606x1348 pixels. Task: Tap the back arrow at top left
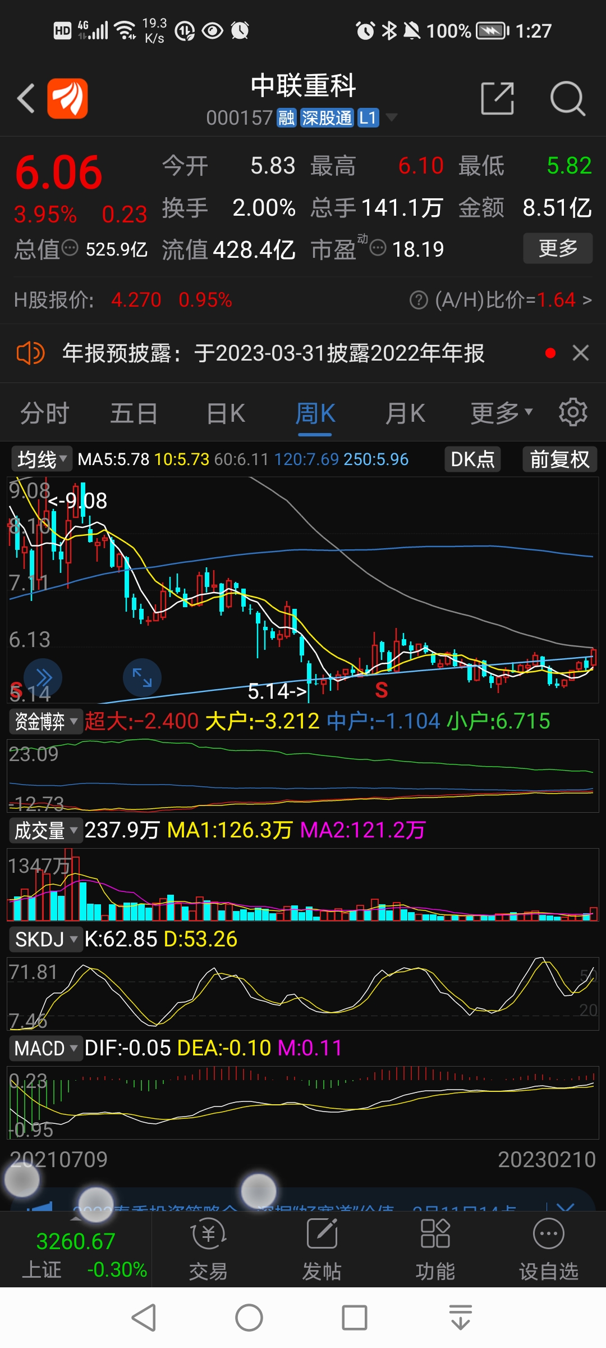coord(26,98)
